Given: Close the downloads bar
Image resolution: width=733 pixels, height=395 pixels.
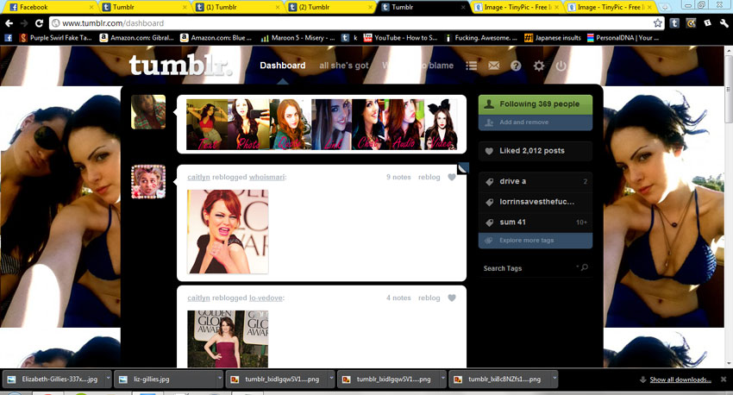Looking at the screenshot, I should pos(724,379).
